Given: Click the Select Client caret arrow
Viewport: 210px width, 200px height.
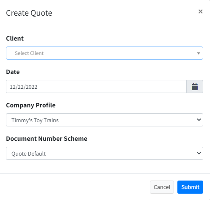Looking at the screenshot, I should coord(199,53).
